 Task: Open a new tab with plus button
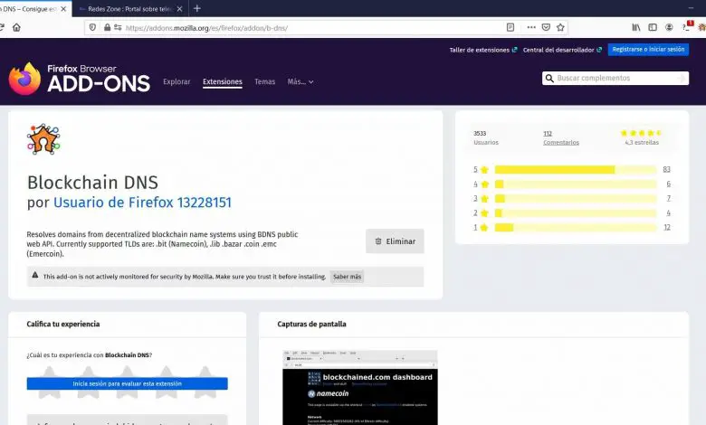tap(196, 8)
